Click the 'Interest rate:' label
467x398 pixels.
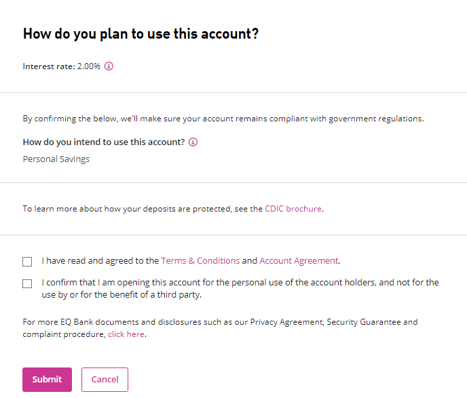pyautogui.click(x=49, y=66)
